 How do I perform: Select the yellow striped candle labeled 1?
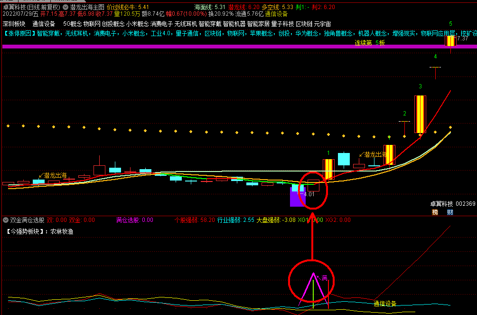coord(328,170)
